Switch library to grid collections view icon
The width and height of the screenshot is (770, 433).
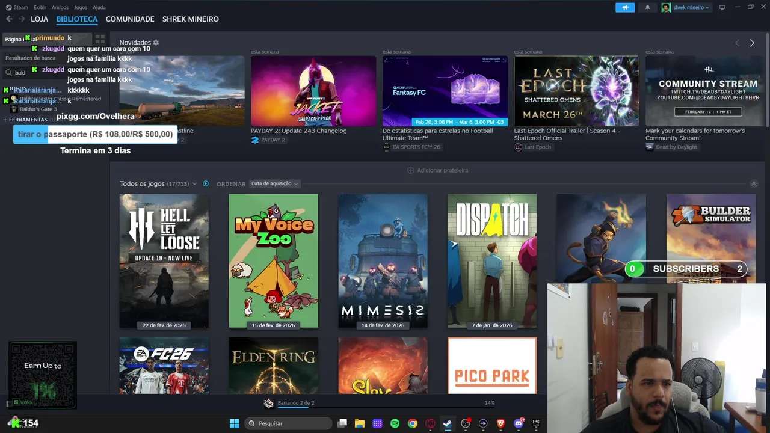click(x=100, y=39)
